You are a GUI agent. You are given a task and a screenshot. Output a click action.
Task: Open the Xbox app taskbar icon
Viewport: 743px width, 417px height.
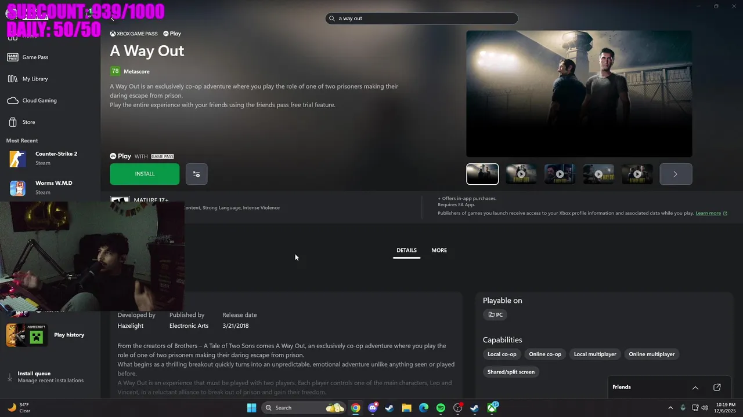pyautogui.click(x=492, y=408)
